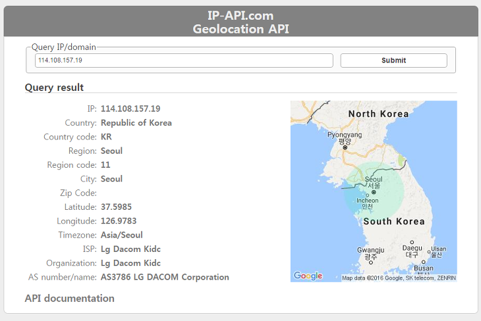Click the Timezone value Asia/Seoul

coord(122,235)
